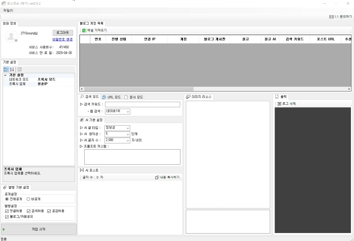Screen dimensions: 354x241
Task: Collapse the 기본 설정 property group
Action: 5,75
